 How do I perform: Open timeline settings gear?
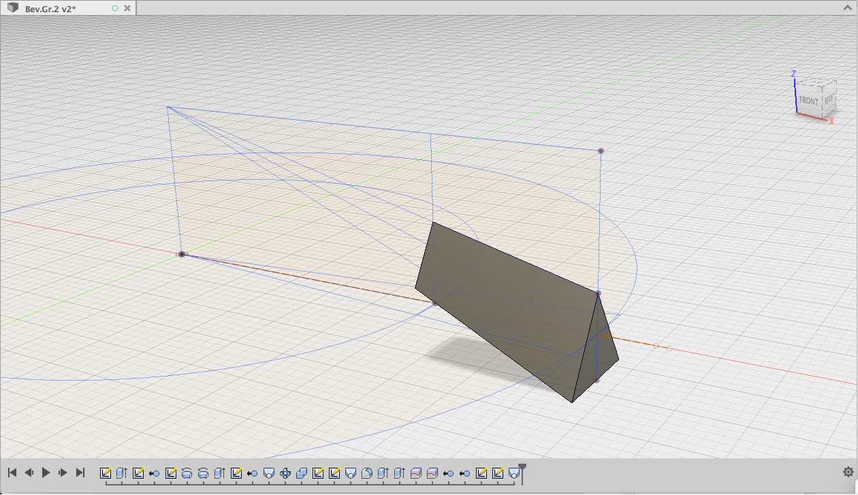(x=848, y=472)
